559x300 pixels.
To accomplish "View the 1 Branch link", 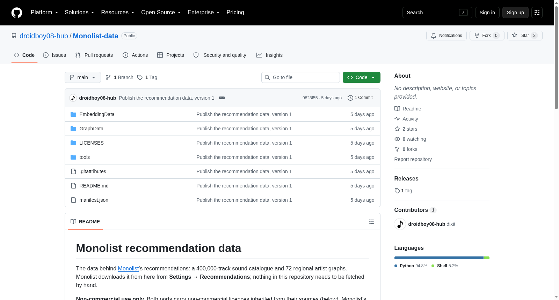I will tap(119, 77).
